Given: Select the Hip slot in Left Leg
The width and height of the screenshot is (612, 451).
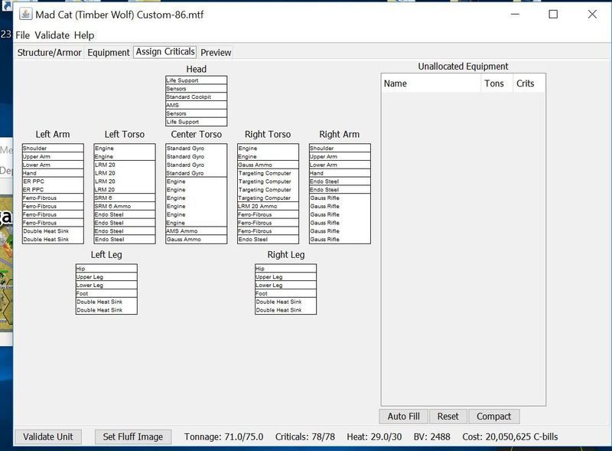Looking at the screenshot, I should [106, 269].
